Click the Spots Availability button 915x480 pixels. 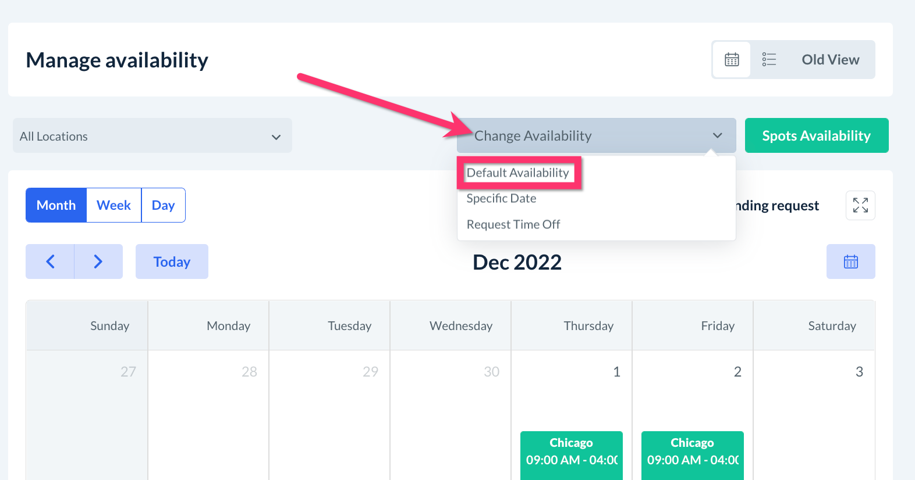[816, 136]
